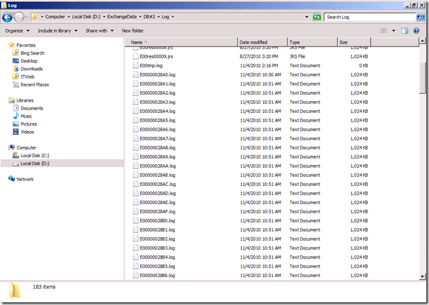Screen dimensions: 429x305
Task: Click the Music library note icon
Action: coord(16,116)
